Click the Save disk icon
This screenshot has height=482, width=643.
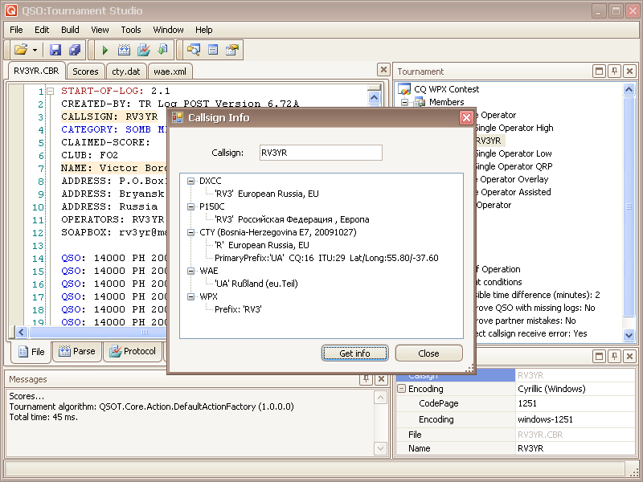click(x=55, y=50)
